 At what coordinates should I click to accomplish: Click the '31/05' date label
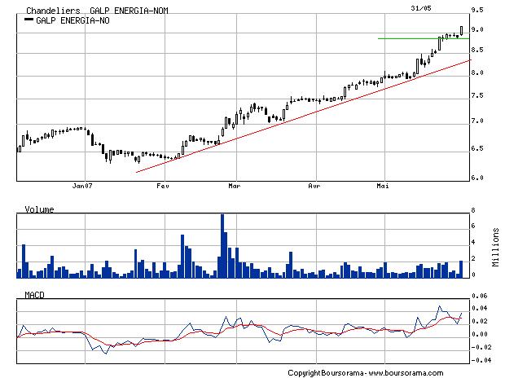click(x=421, y=8)
